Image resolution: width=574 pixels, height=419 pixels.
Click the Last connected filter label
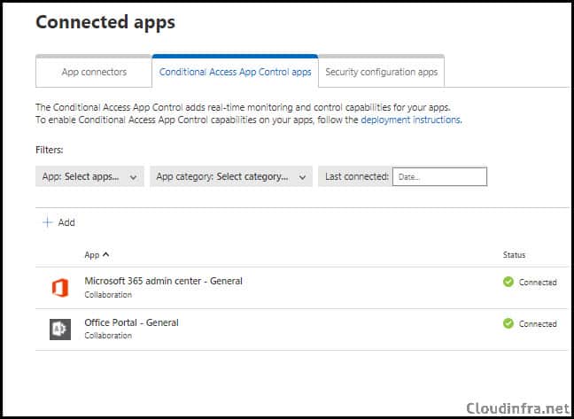click(x=357, y=177)
